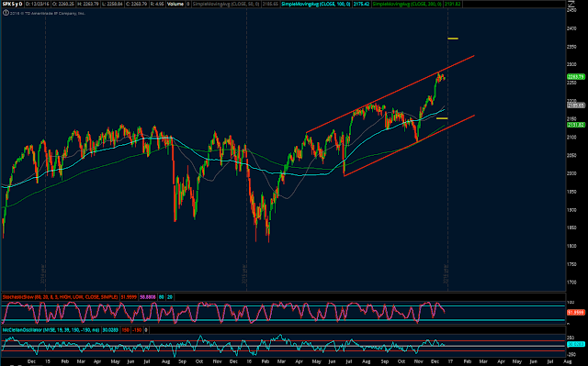Click the cyan 30.0283 oscillator axis bubble
This screenshot has width=588, height=366.
pyautogui.click(x=576, y=344)
